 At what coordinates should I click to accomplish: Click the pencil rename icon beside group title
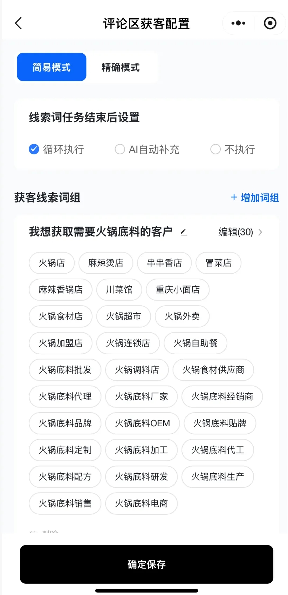pyautogui.click(x=183, y=232)
